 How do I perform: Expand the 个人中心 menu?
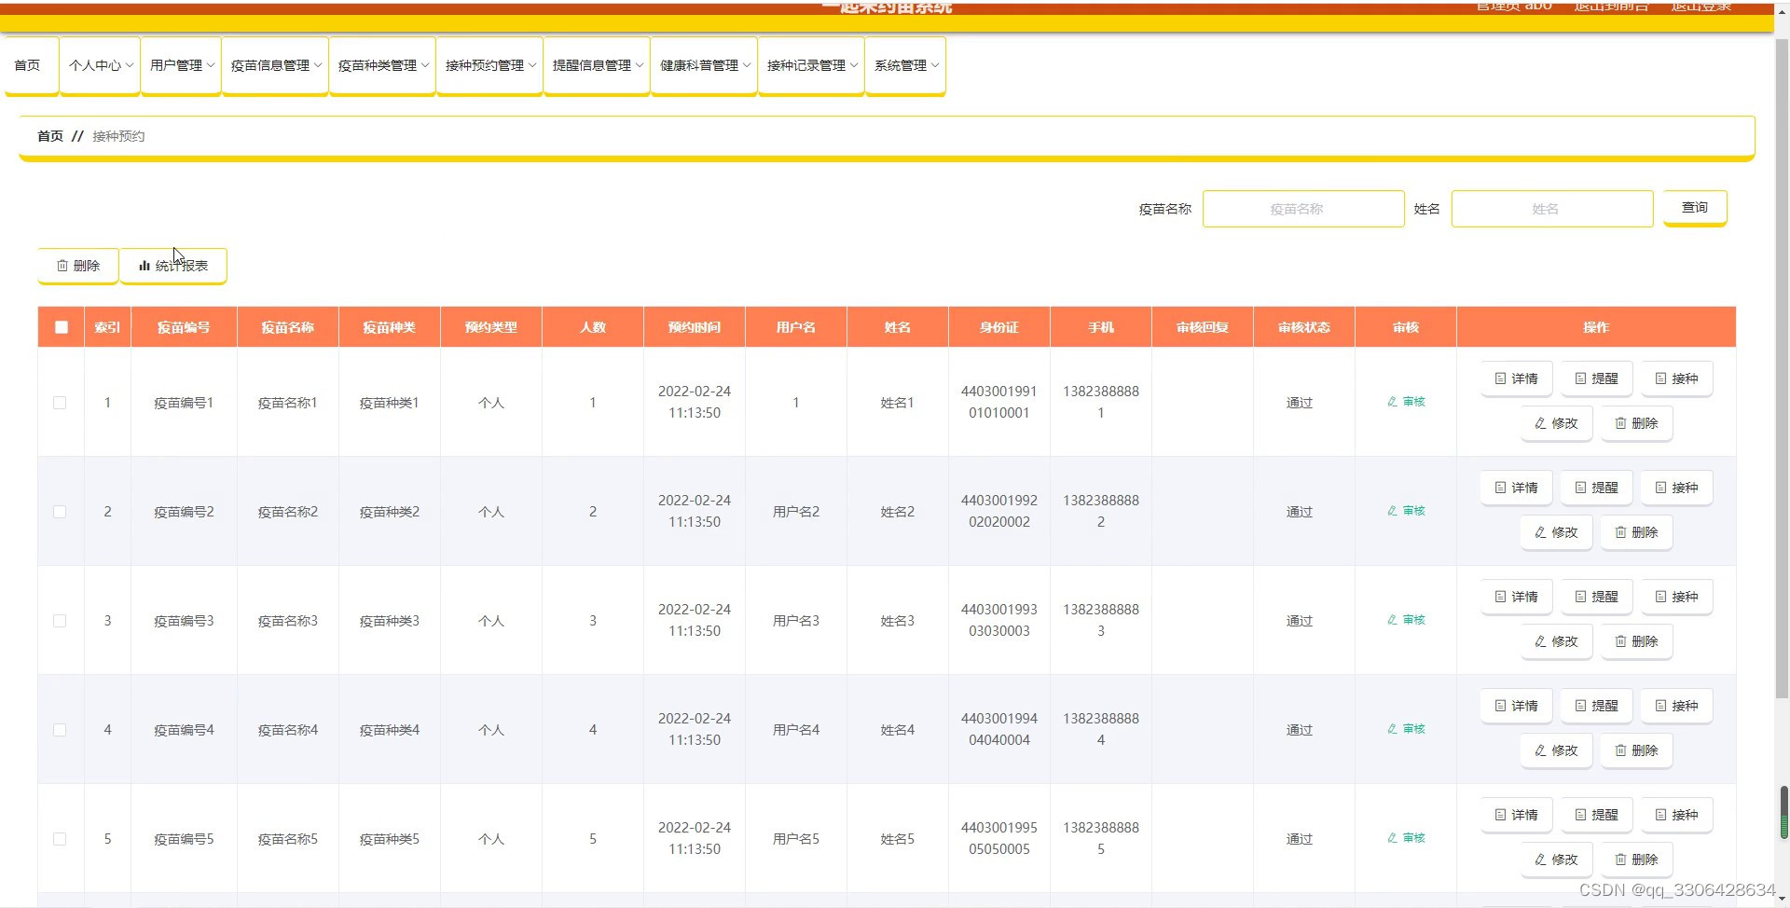[101, 65]
